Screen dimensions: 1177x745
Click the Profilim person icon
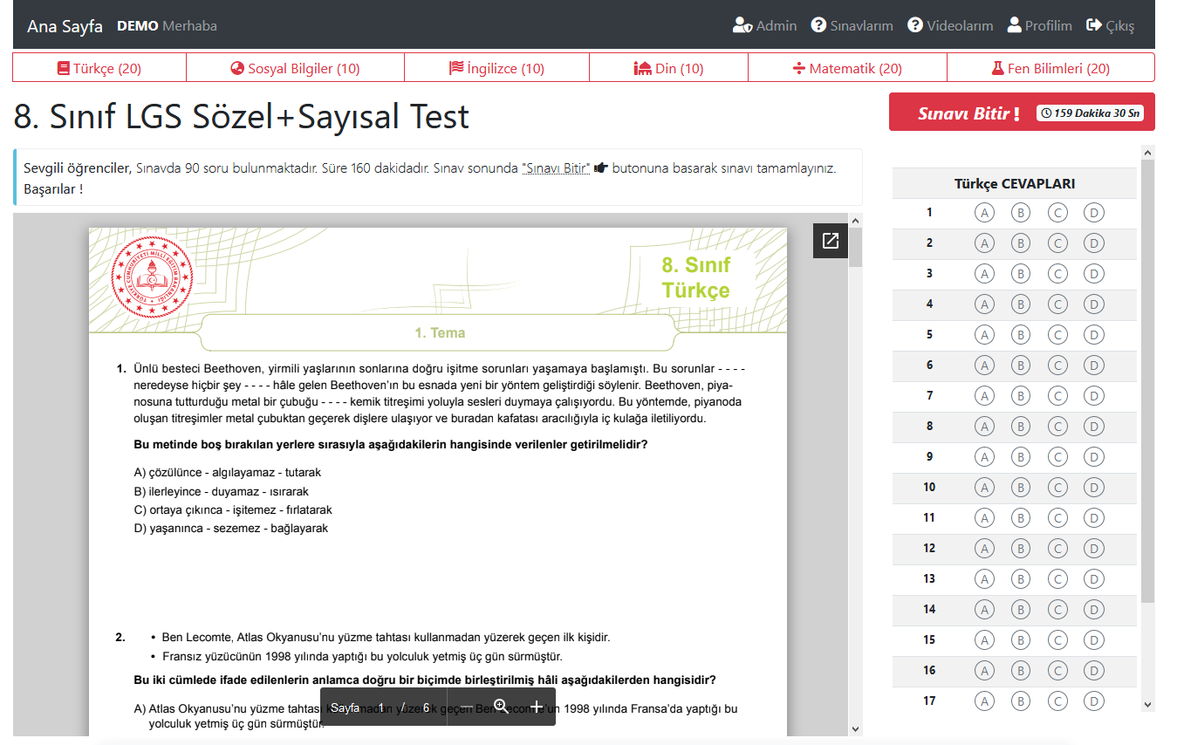pyautogui.click(x=1014, y=25)
